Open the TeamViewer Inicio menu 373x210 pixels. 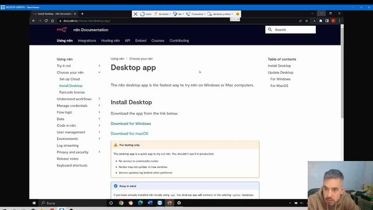146,14
